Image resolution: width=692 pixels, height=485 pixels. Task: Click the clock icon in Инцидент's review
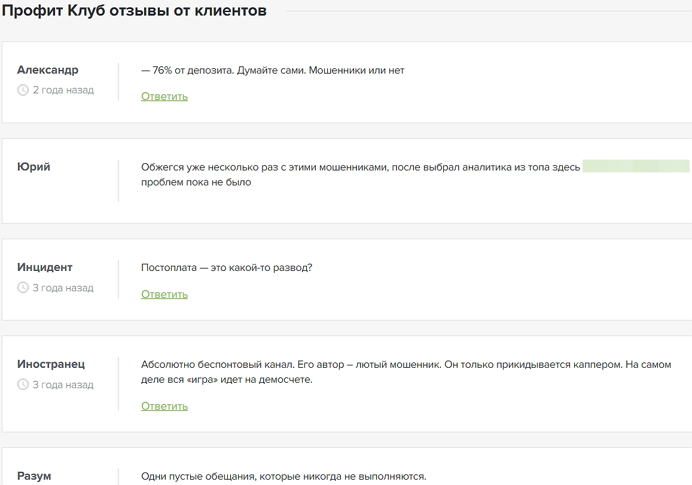23,288
